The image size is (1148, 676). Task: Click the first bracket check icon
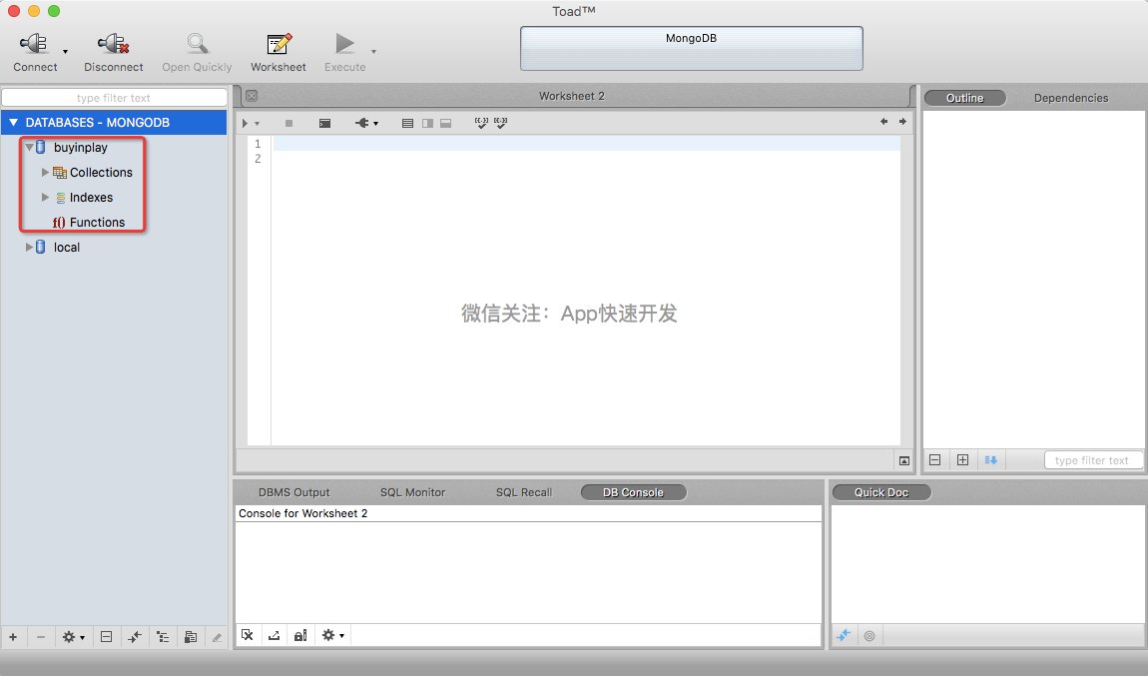481,123
